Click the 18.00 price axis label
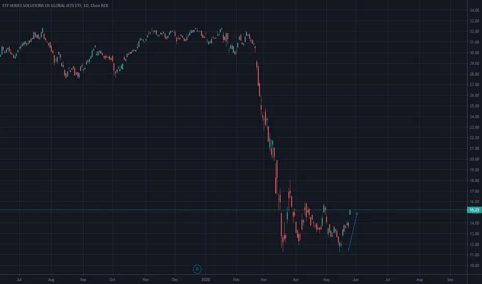This screenshot has width=482, height=284. 474,181
